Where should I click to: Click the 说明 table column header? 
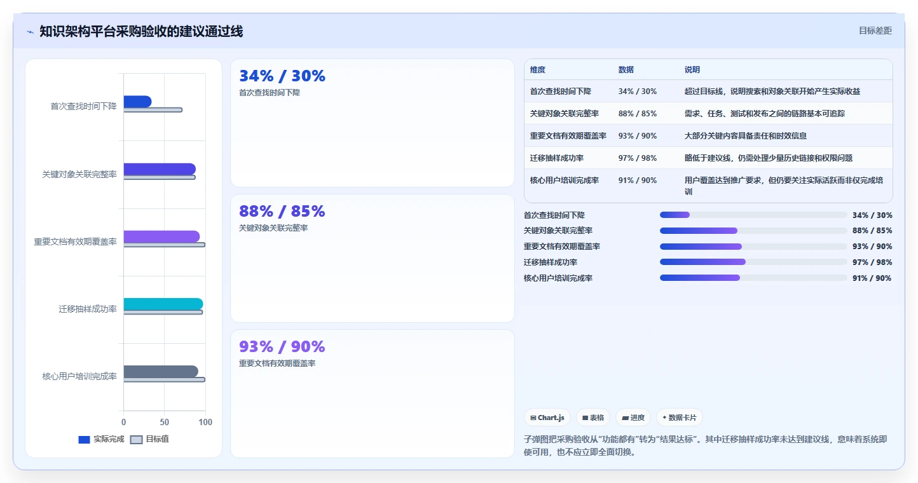point(692,70)
